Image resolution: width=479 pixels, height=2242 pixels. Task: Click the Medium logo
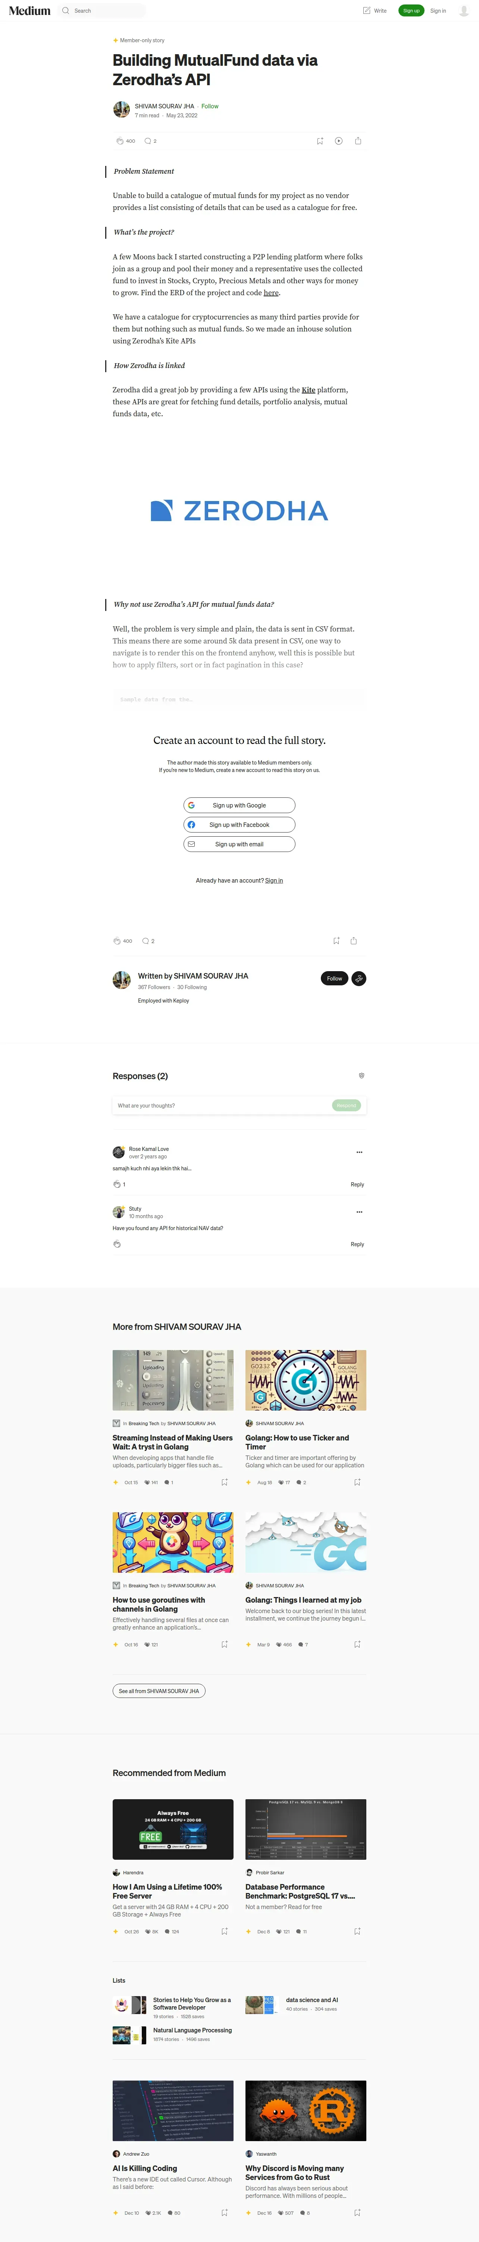click(29, 10)
